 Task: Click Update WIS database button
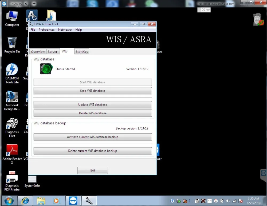click(x=93, y=105)
